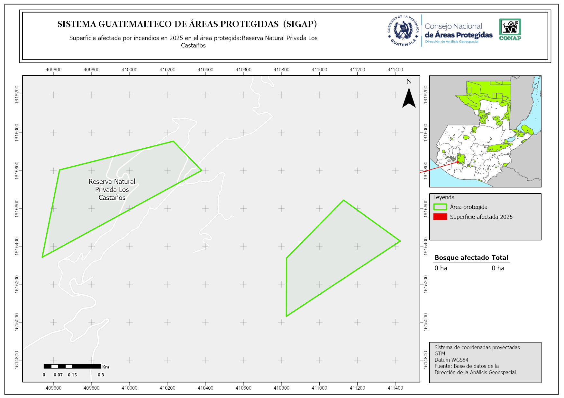Click the red Superficie afectada 2025 swatch

point(440,217)
